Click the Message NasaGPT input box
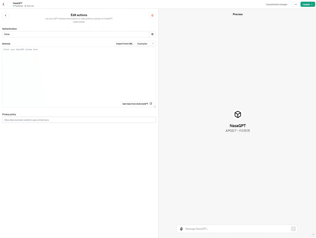The image size is (316, 238). point(237,229)
